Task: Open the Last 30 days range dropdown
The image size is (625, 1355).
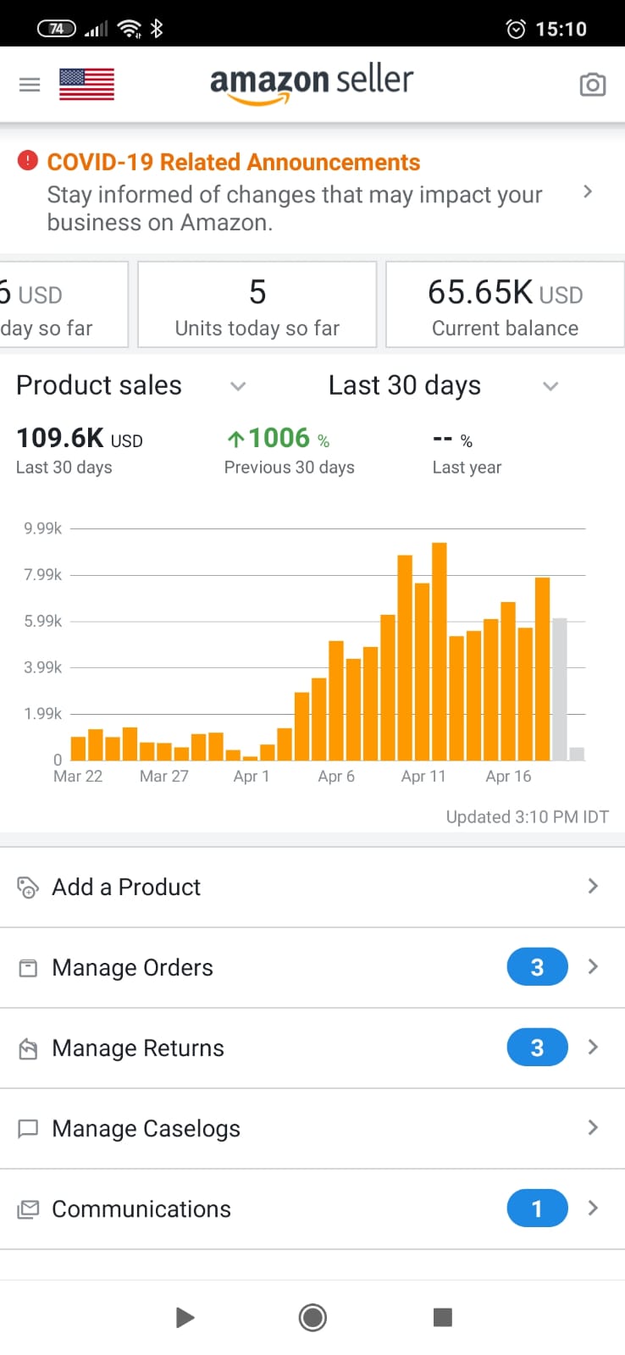Action: pyautogui.click(x=550, y=386)
